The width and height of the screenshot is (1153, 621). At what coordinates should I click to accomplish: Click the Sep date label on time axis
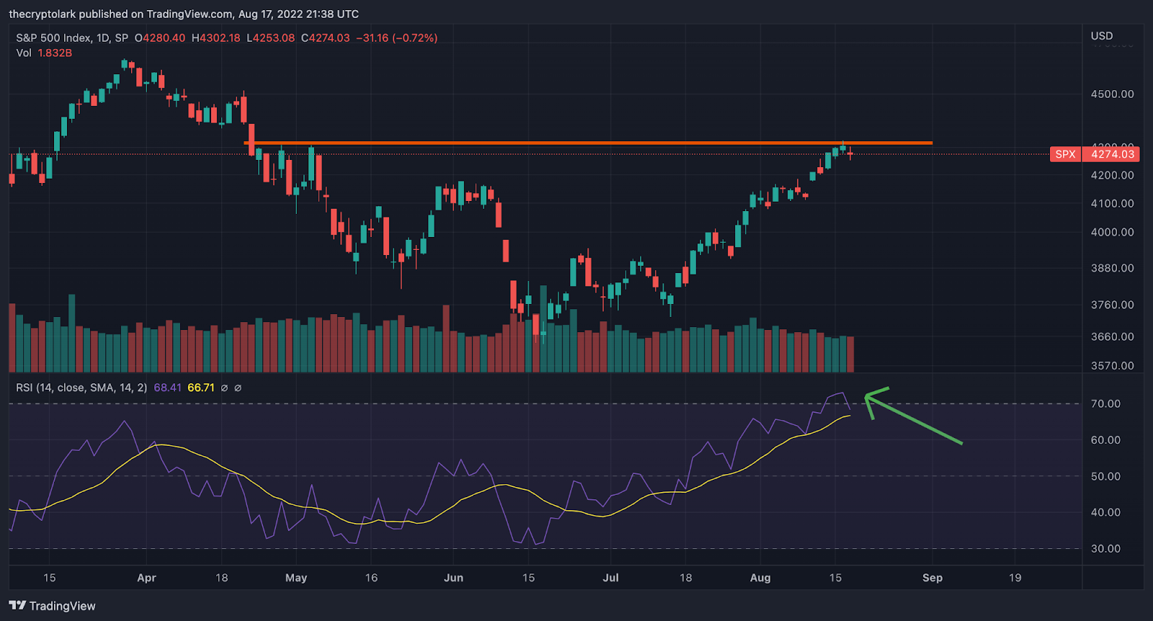point(932,578)
